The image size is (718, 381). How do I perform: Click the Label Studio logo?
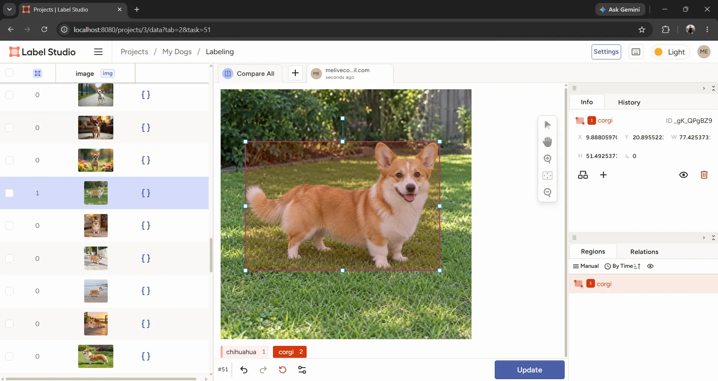tap(43, 52)
